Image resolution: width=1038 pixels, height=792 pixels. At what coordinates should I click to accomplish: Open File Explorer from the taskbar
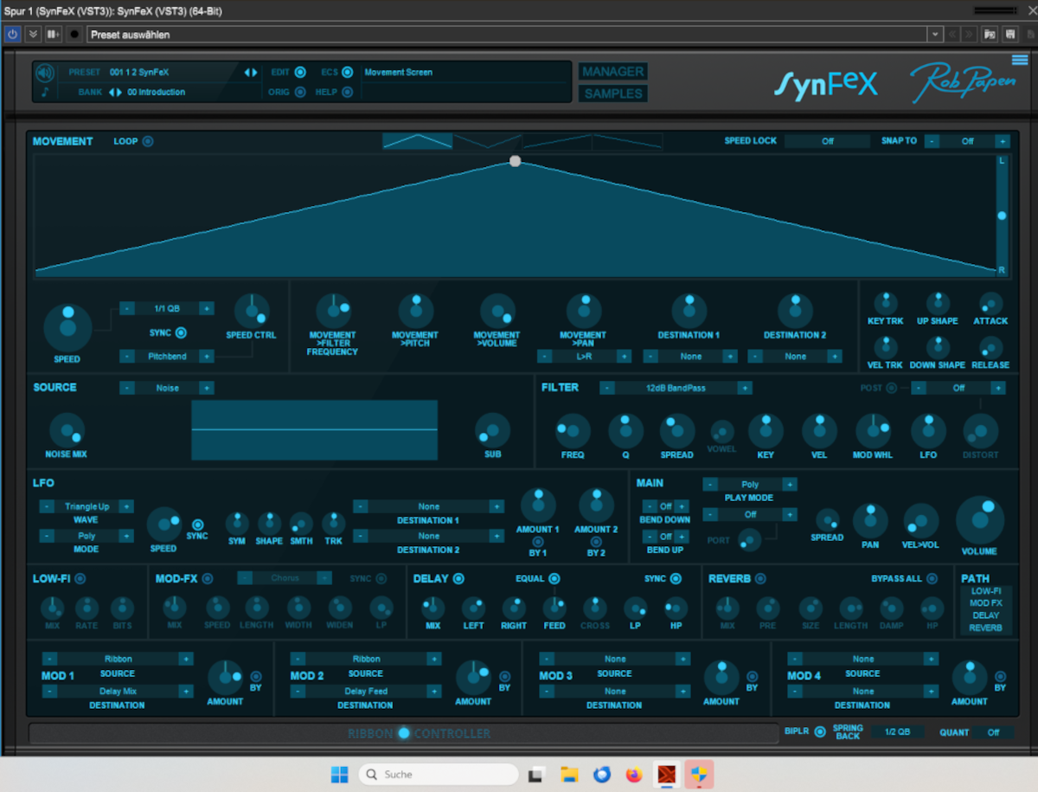point(568,775)
